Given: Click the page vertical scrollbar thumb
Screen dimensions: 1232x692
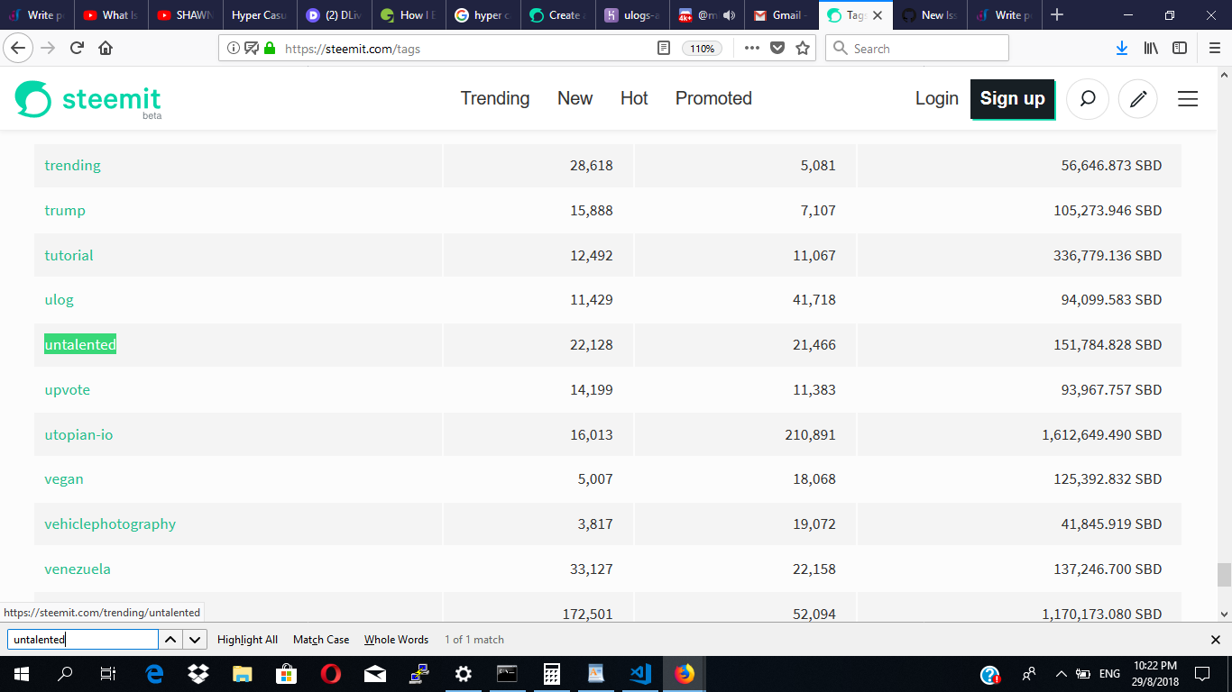Looking at the screenshot, I should (x=1223, y=575).
